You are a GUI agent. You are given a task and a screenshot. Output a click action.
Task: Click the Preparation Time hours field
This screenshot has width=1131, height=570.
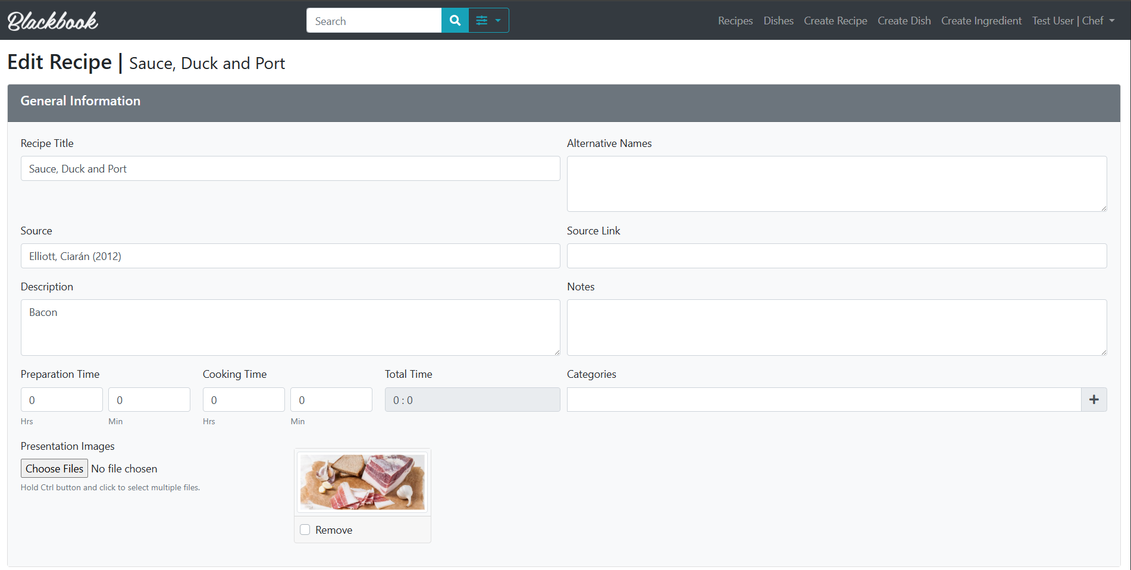(61, 399)
